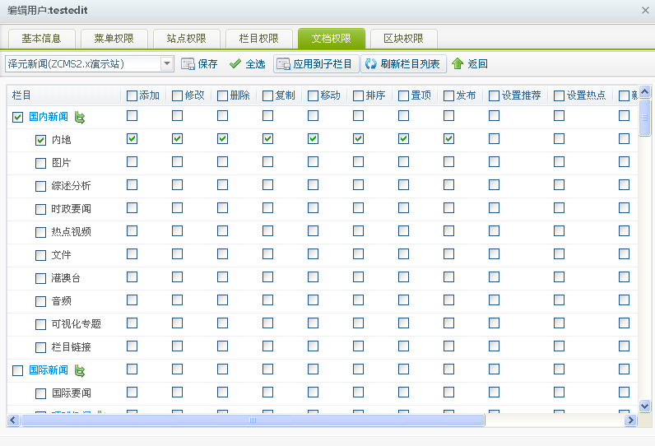The width and height of the screenshot is (655, 446).
Task: Click the Save (保存) disk icon
Action: 188,64
